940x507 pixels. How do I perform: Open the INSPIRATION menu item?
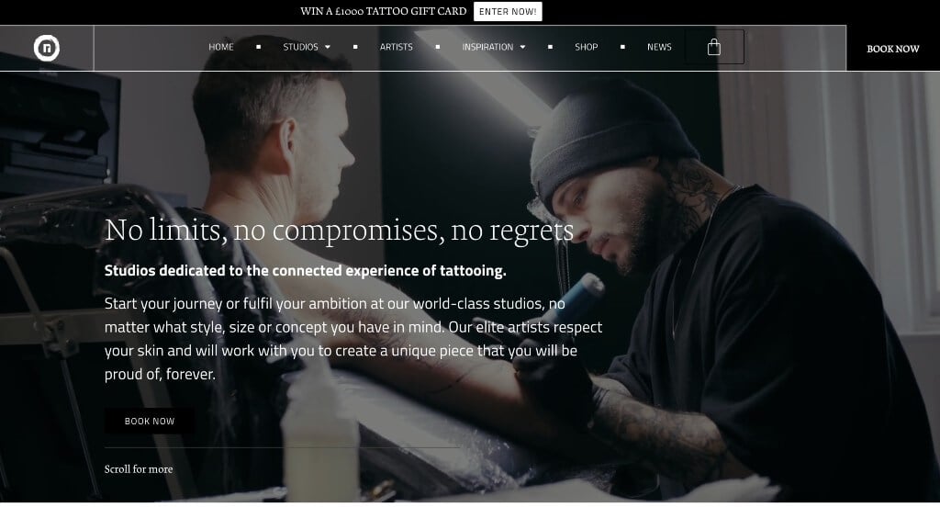pos(488,47)
